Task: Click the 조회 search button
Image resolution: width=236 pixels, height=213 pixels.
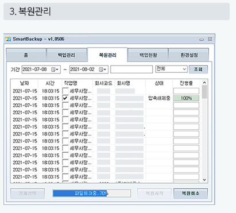Action: (198, 69)
